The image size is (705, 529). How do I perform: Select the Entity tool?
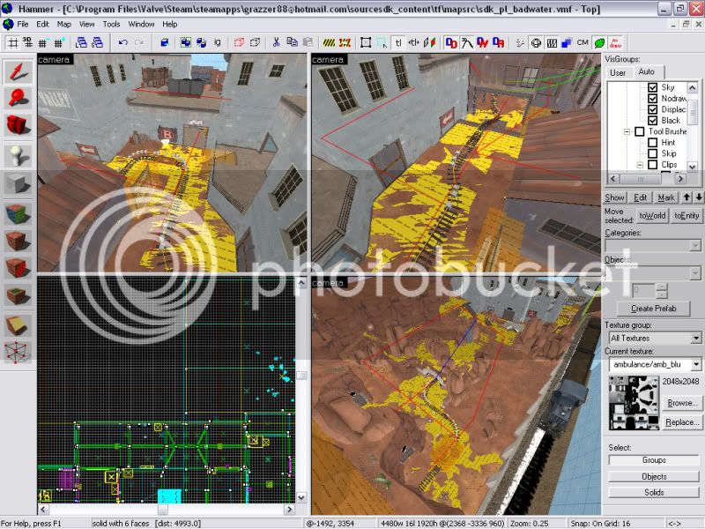click(18, 157)
